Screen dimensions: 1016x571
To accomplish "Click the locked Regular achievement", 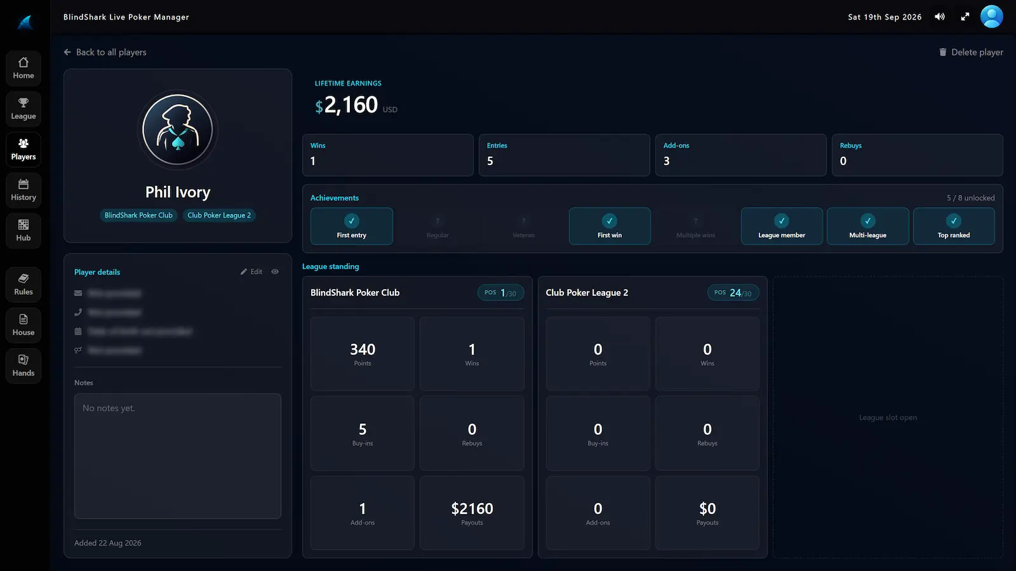I will [x=438, y=226].
